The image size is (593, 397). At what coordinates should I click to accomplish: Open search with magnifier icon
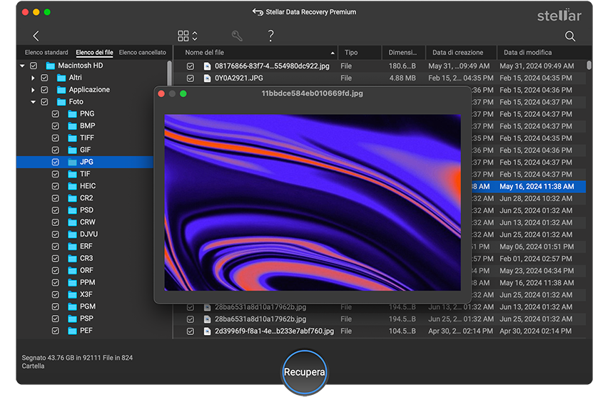coord(570,36)
